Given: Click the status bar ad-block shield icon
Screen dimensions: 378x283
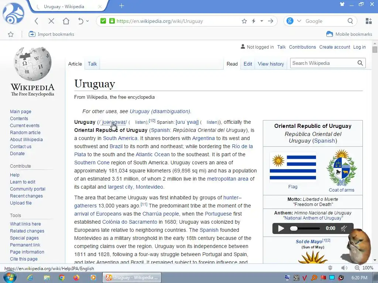Looking at the screenshot, I should point(330,268).
